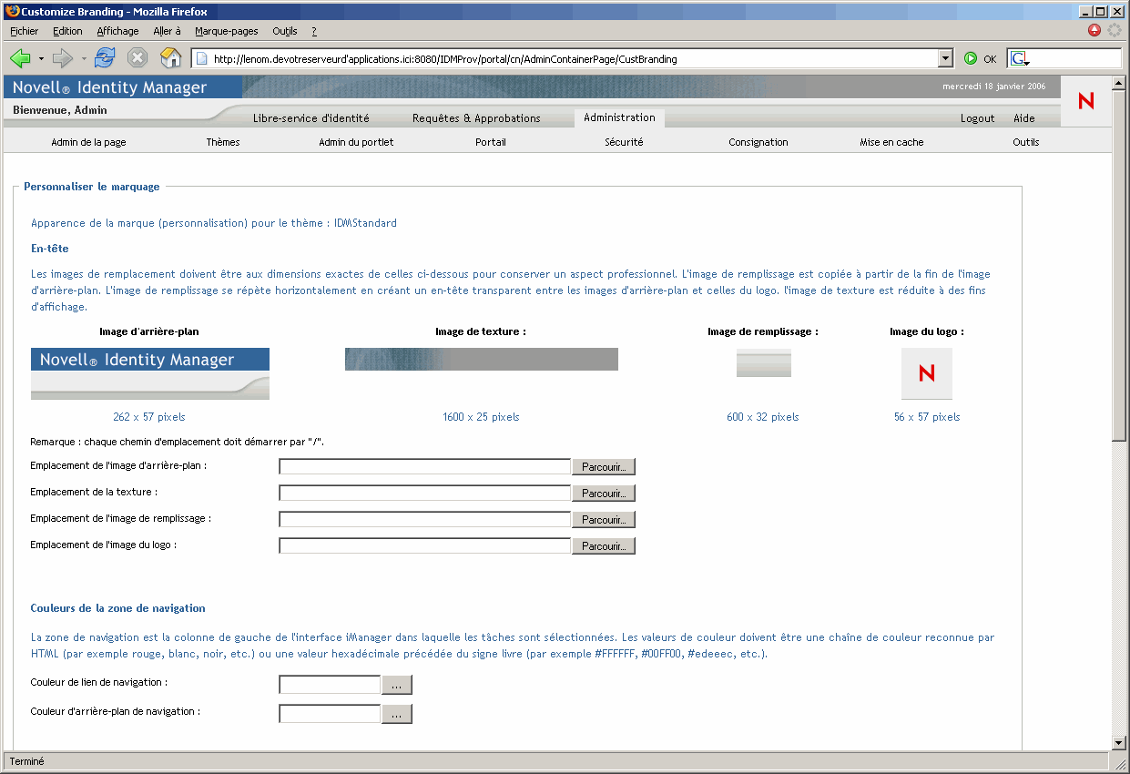Open the Outils admin section
The height and width of the screenshot is (774, 1130).
1025,142
